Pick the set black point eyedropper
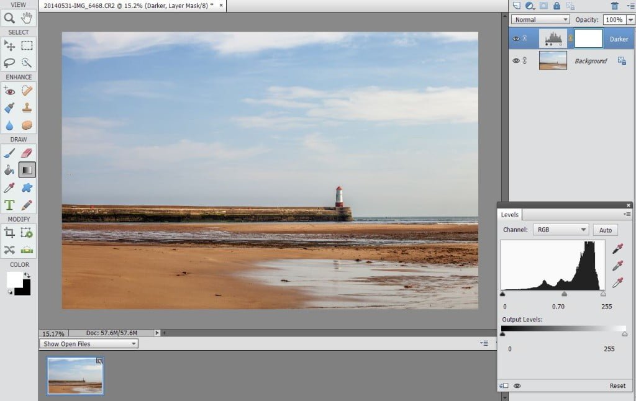Image resolution: width=636 pixels, height=401 pixels. tap(617, 248)
